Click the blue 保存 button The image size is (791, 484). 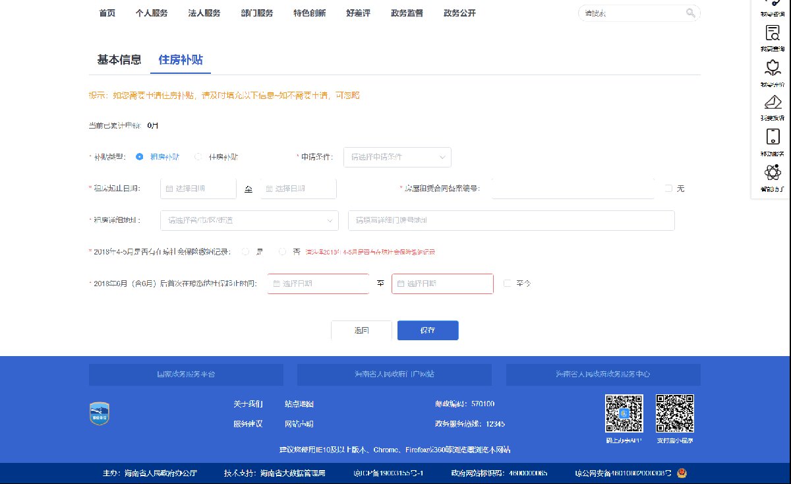(428, 330)
